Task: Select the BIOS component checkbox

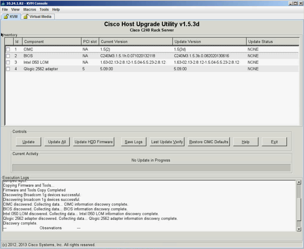Action: pyautogui.click(x=8, y=56)
